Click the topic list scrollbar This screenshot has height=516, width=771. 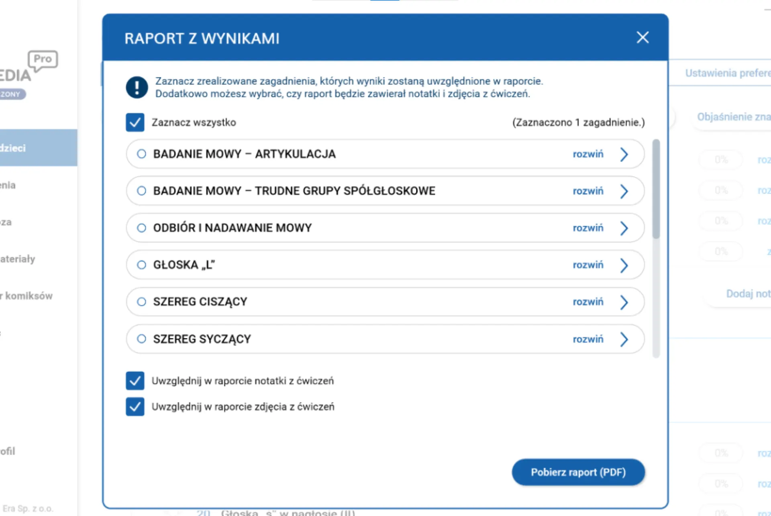tap(656, 189)
